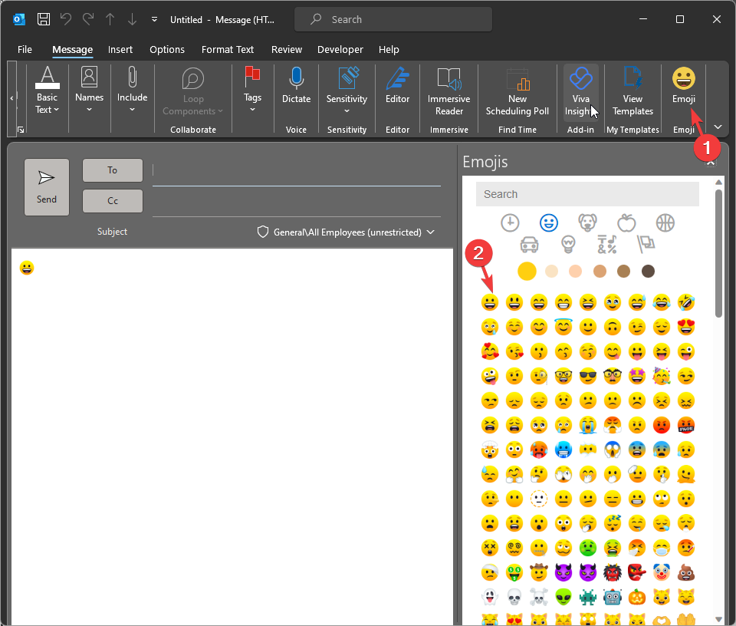Launch the Editor tool
Image resolution: width=736 pixels, height=626 pixels.
click(398, 84)
